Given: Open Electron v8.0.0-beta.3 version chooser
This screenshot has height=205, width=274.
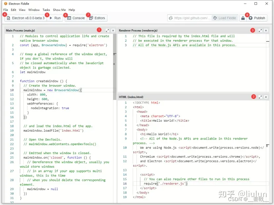Looking at the screenshot, I should pos(25,18).
